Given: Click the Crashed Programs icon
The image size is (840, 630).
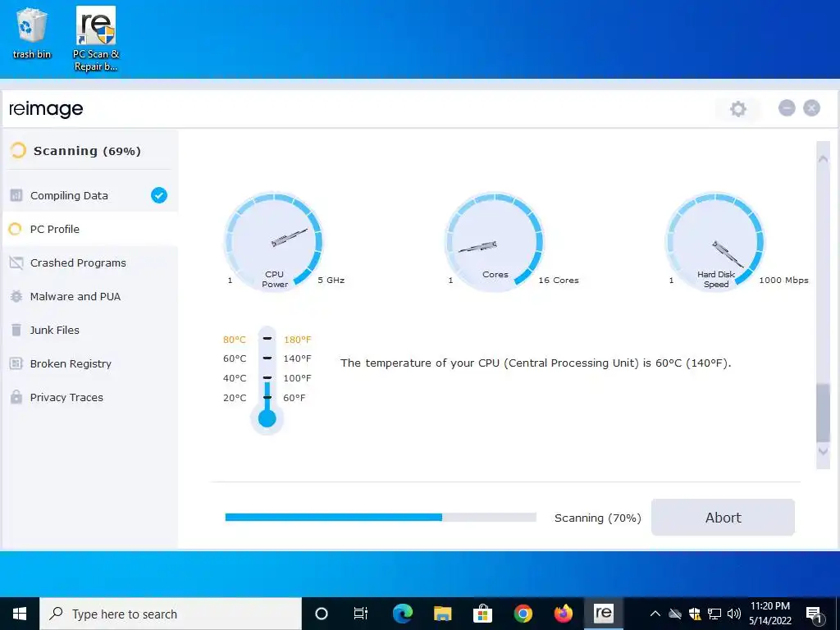Looking at the screenshot, I should pyautogui.click(x=16, y=263).
